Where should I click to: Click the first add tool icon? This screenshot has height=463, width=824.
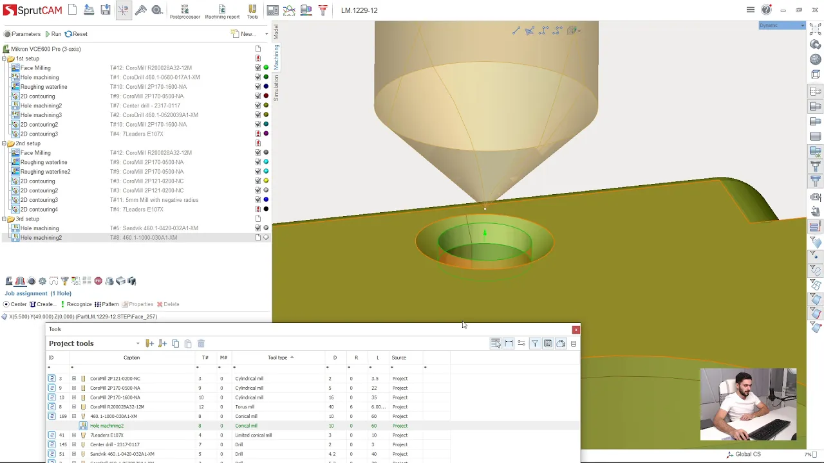(149, 343)
